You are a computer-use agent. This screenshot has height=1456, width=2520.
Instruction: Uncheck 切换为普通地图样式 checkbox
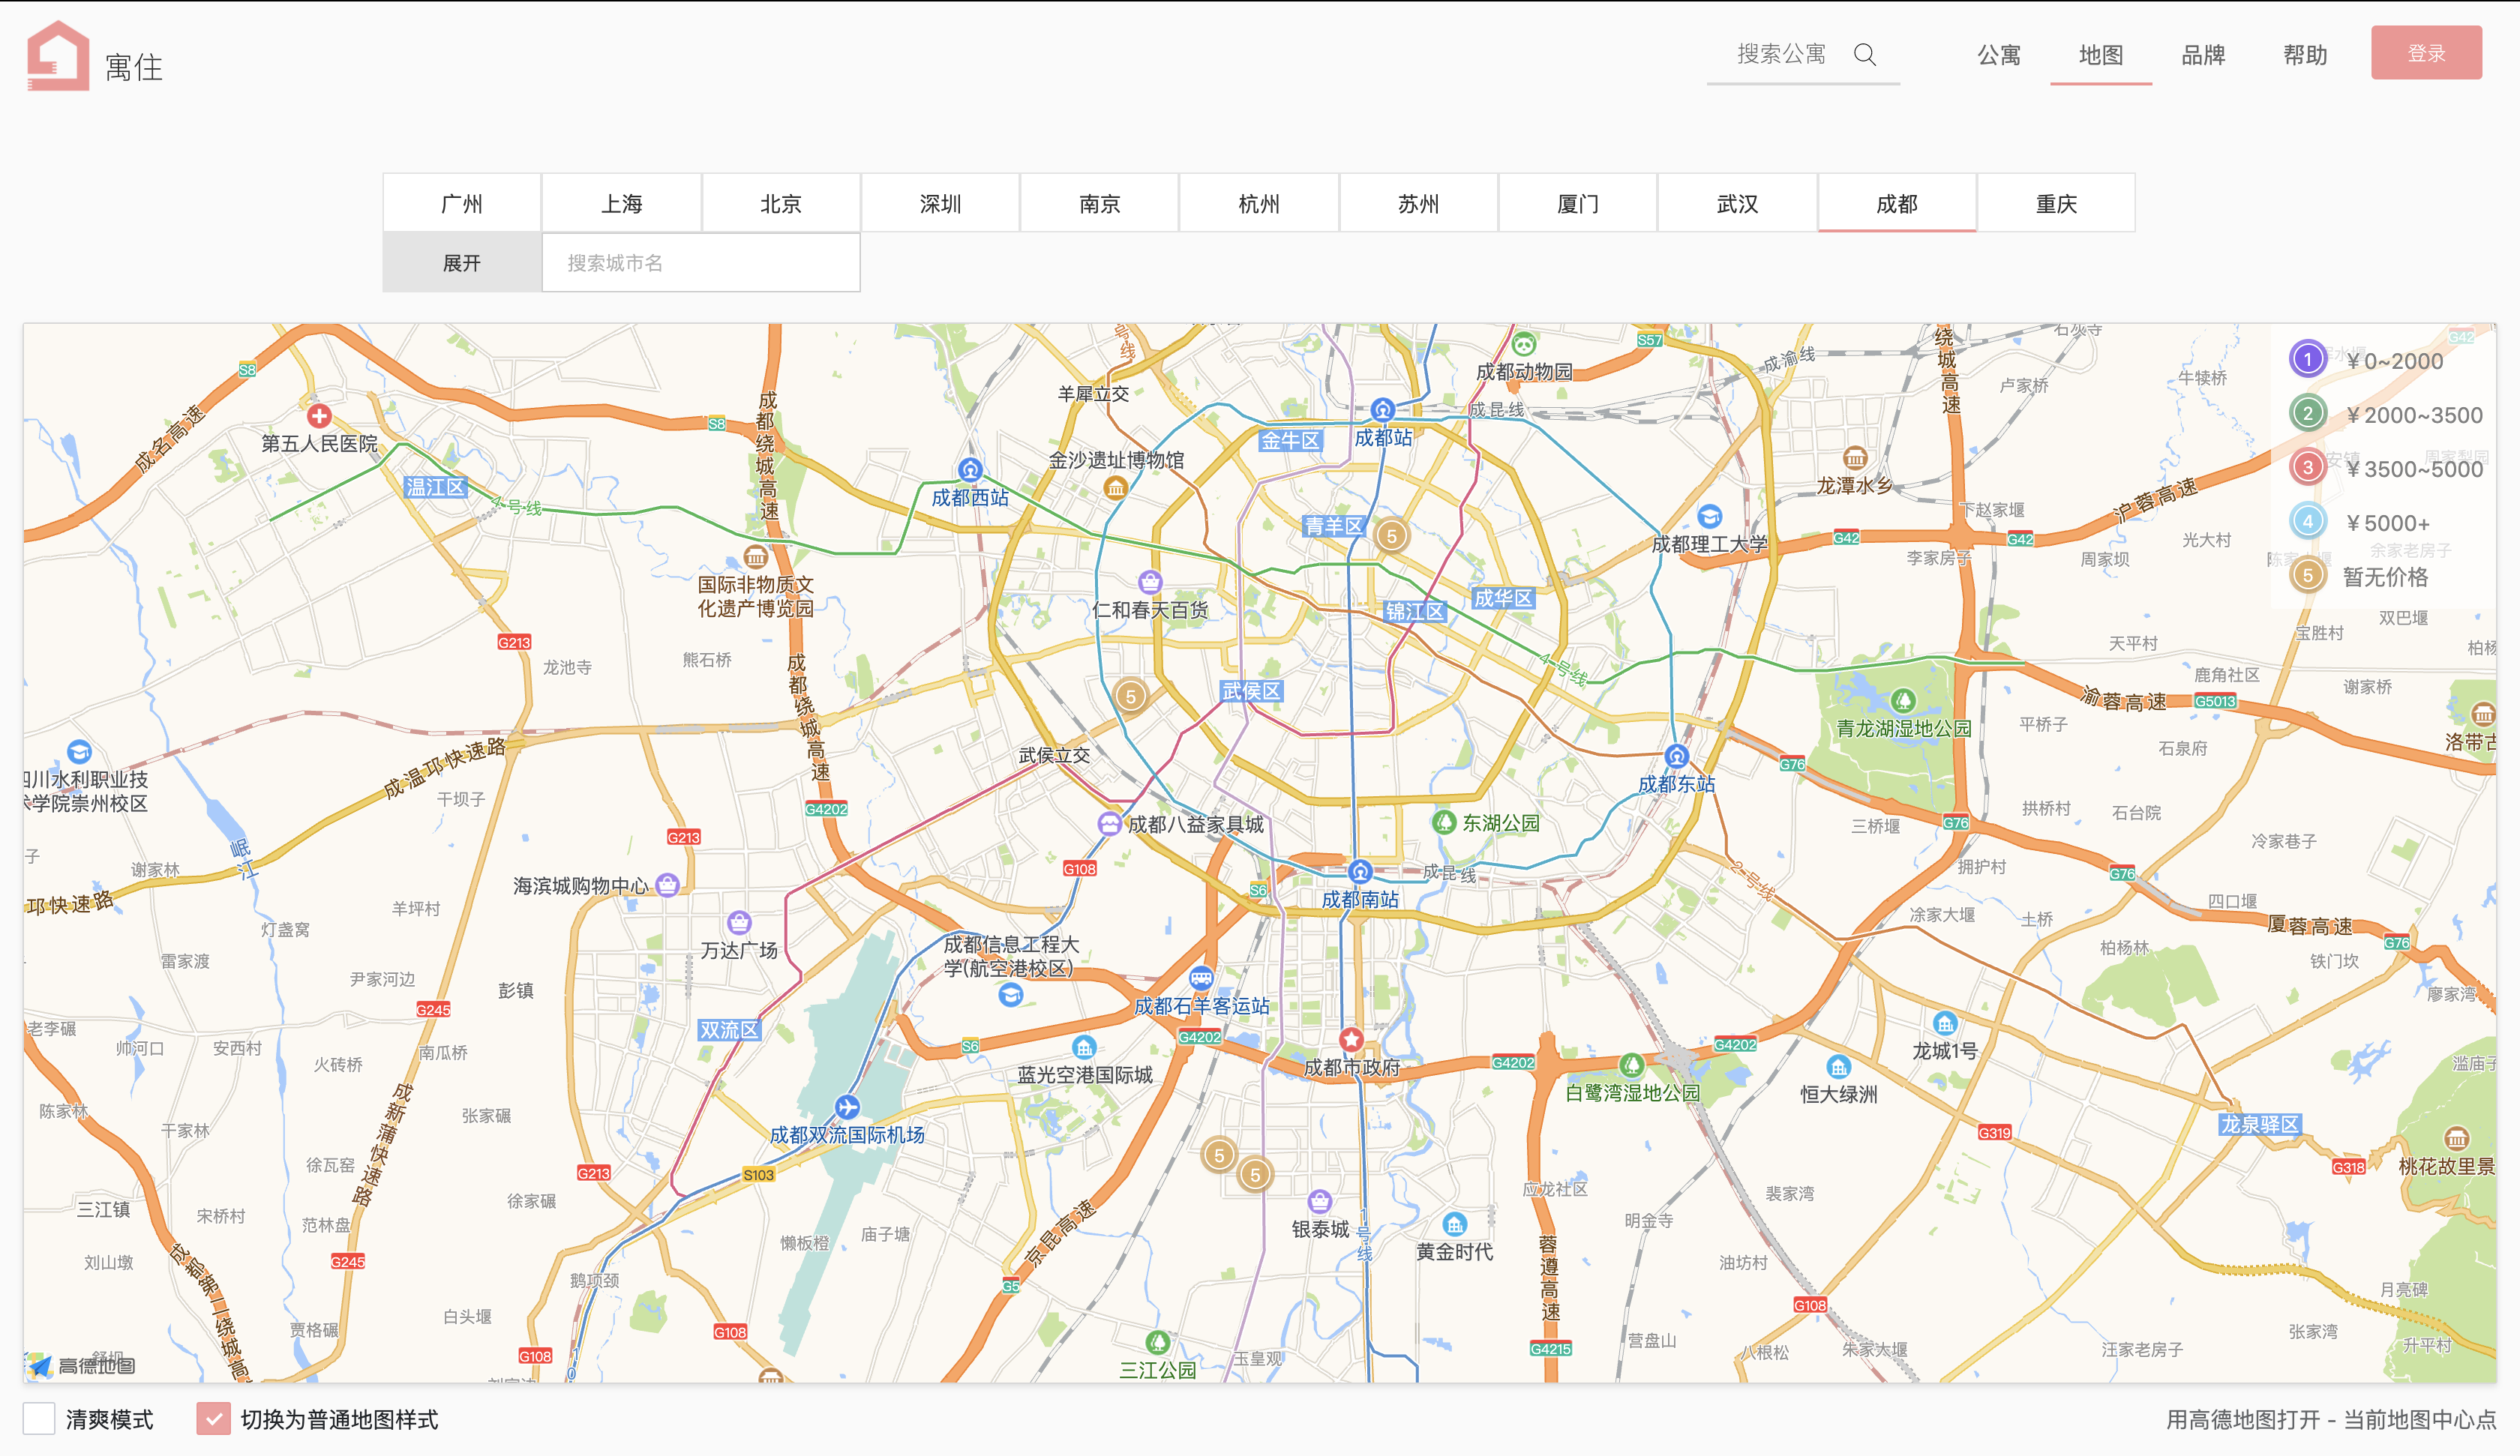click(213, 1418)
